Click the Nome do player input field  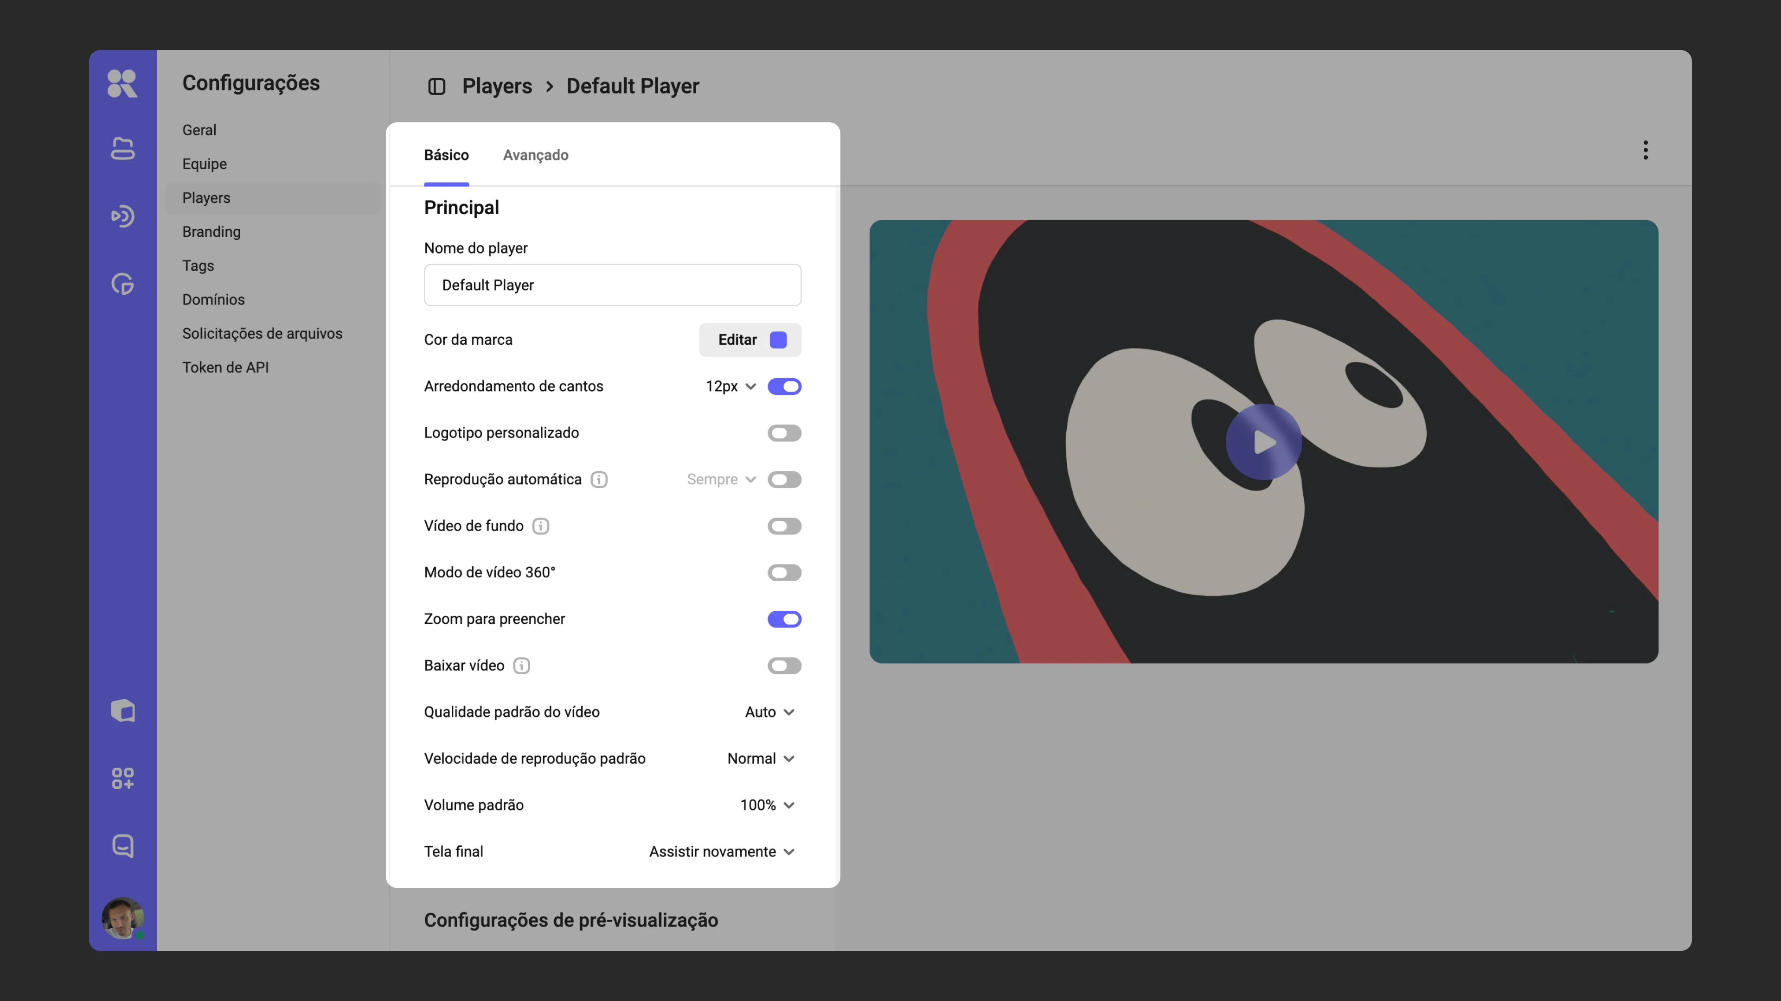pyautogui.click(x=612, y=285)
